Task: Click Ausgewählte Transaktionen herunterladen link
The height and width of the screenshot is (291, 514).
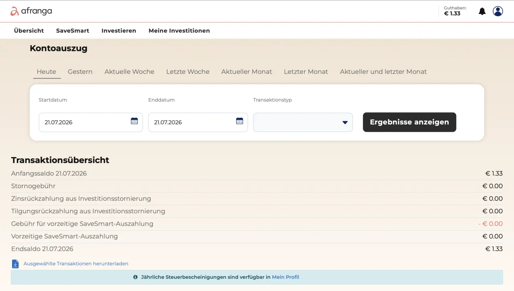Action: pos(76,264)
